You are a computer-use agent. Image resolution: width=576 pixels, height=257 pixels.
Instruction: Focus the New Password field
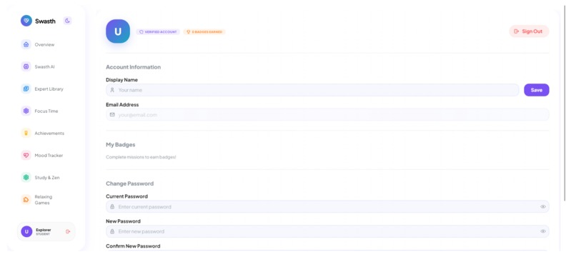(327, 231)
